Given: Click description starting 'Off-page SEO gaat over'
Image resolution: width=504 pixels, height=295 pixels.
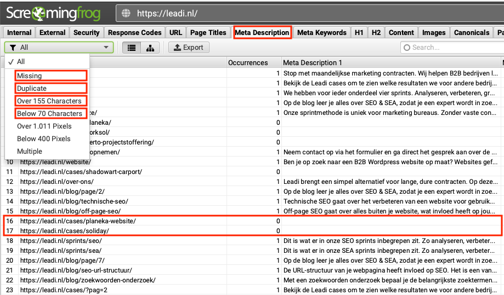Looking at the screenshot, I should (389, 211).
